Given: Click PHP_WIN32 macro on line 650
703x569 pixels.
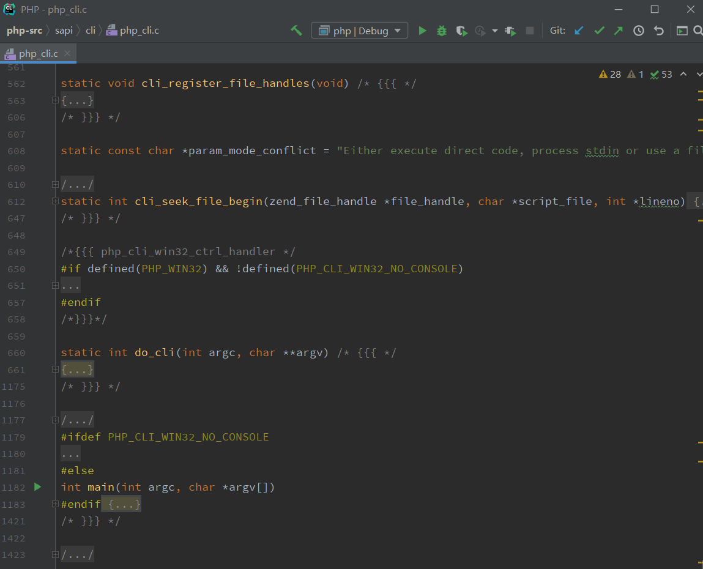Looking at the screenshot, I should [172, 269].
